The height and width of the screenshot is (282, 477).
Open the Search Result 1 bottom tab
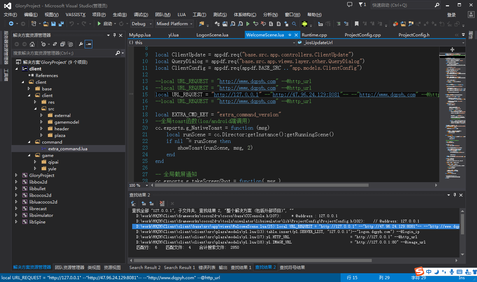coord(179,268)
